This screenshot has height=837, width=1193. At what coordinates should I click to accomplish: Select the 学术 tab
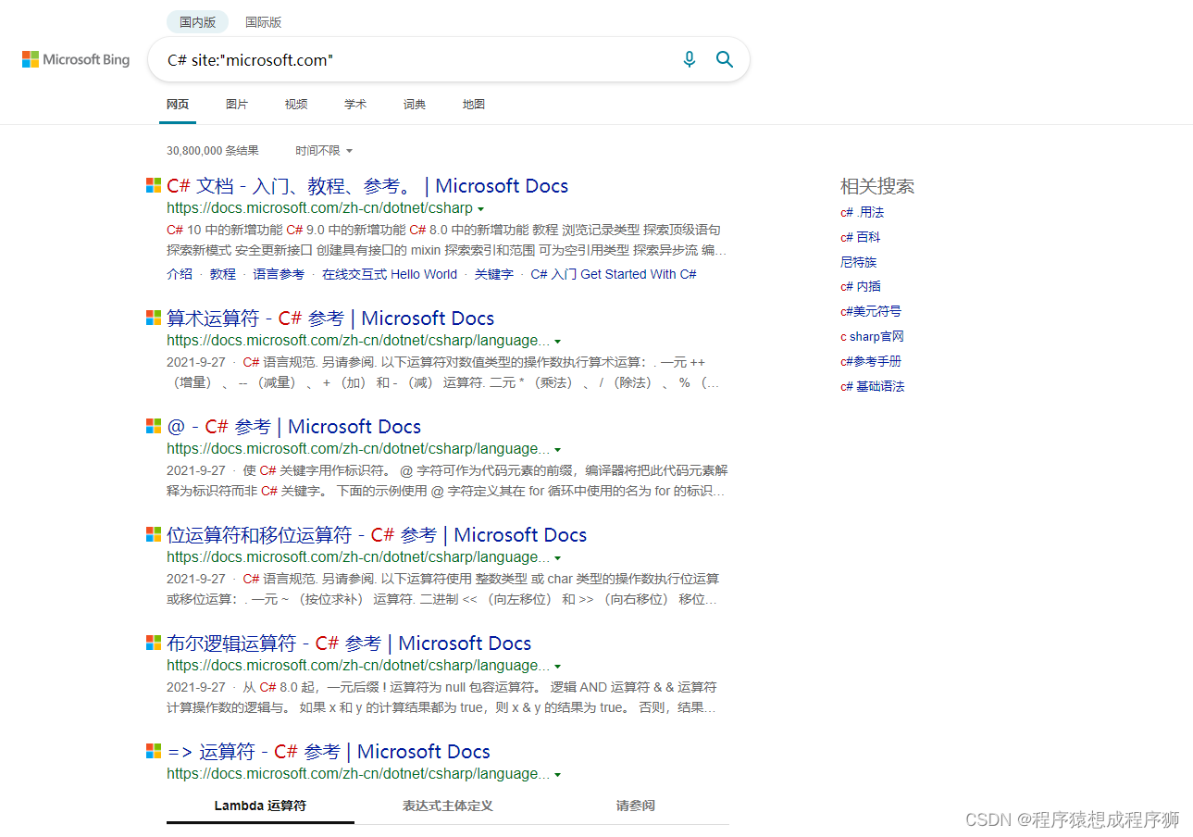[355, 105]
